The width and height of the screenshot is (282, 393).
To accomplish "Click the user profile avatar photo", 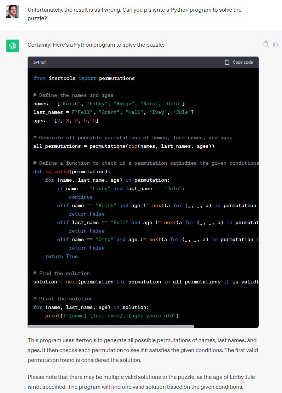I will click(x=12, y=12).
